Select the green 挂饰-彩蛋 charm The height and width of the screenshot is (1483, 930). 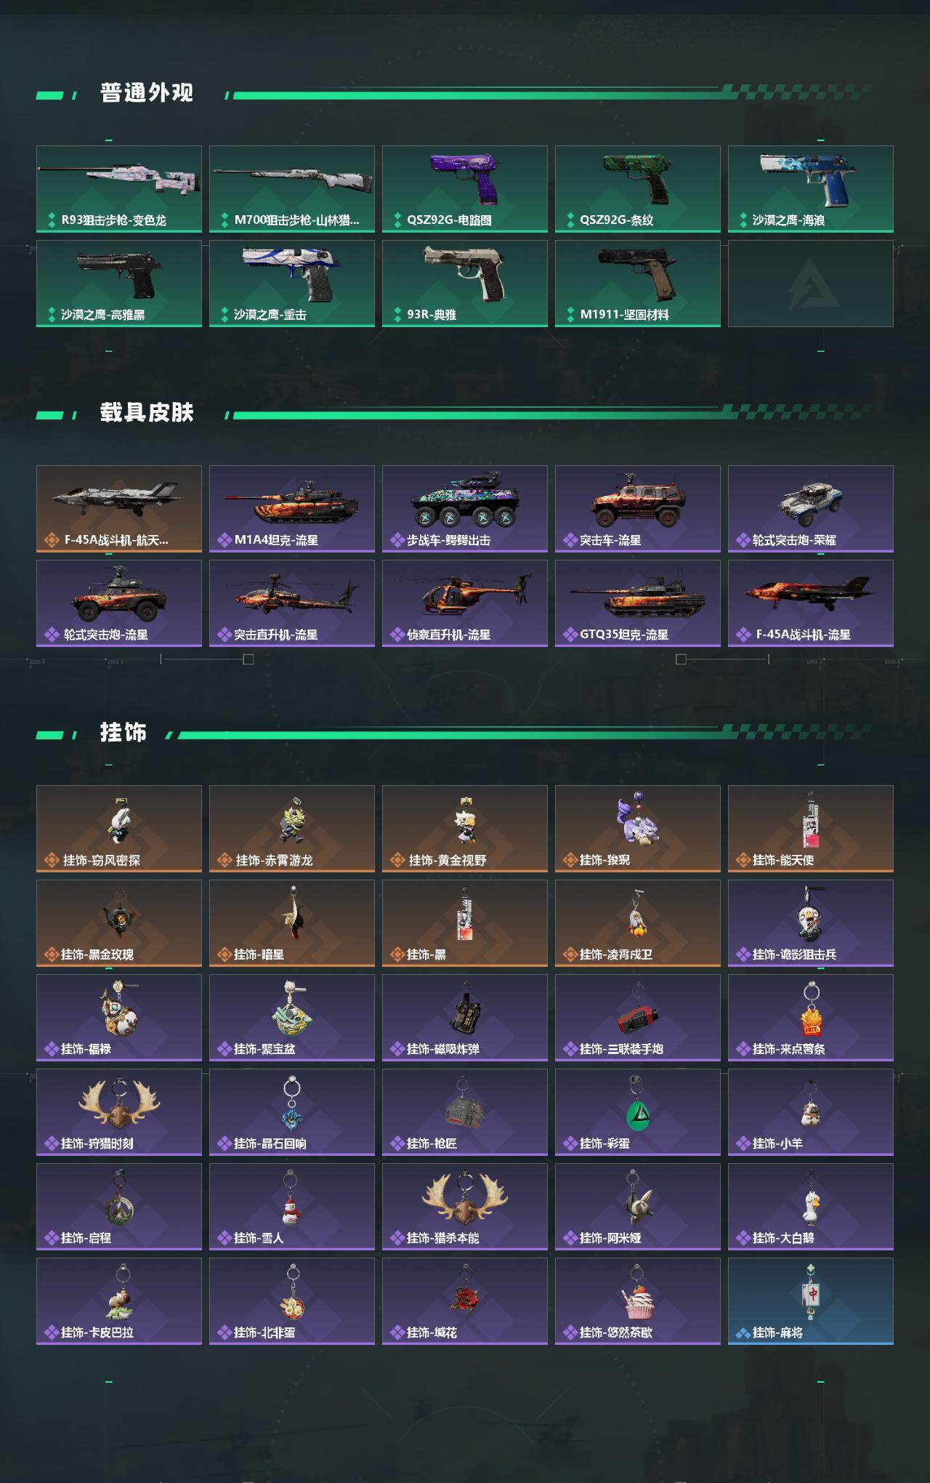click(638, 1112)
